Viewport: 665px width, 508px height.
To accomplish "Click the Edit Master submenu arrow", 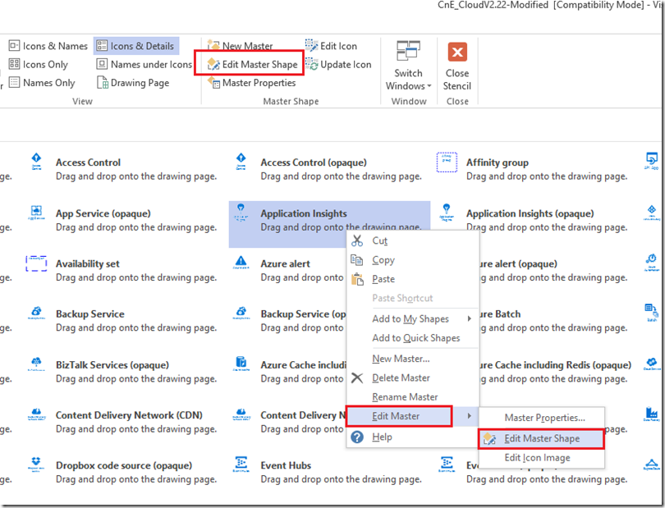I will click(469, 416).
